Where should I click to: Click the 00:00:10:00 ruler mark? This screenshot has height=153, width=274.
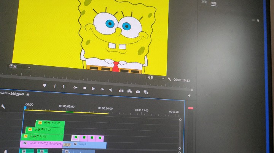(105, 108)
